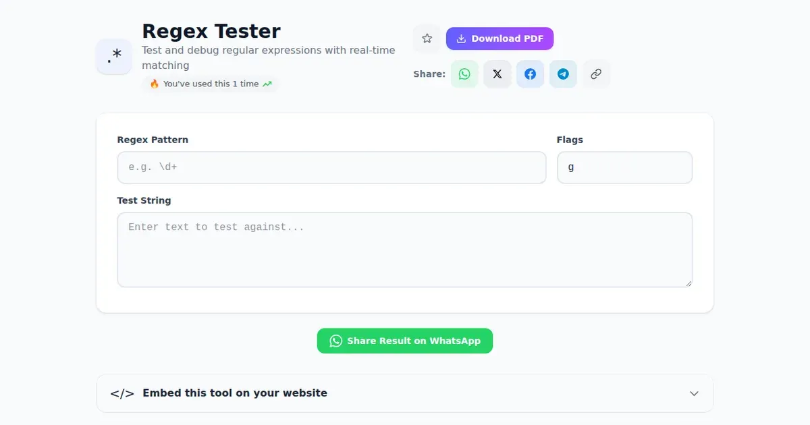The image size is (810, 425).
Task: Click the "You've used this 1 time" badge
Action: [210, 84]
